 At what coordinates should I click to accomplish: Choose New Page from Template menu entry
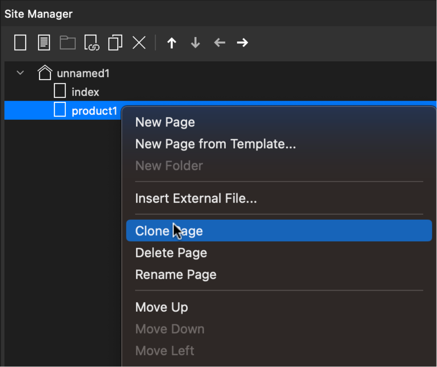(x=216, y=144)
